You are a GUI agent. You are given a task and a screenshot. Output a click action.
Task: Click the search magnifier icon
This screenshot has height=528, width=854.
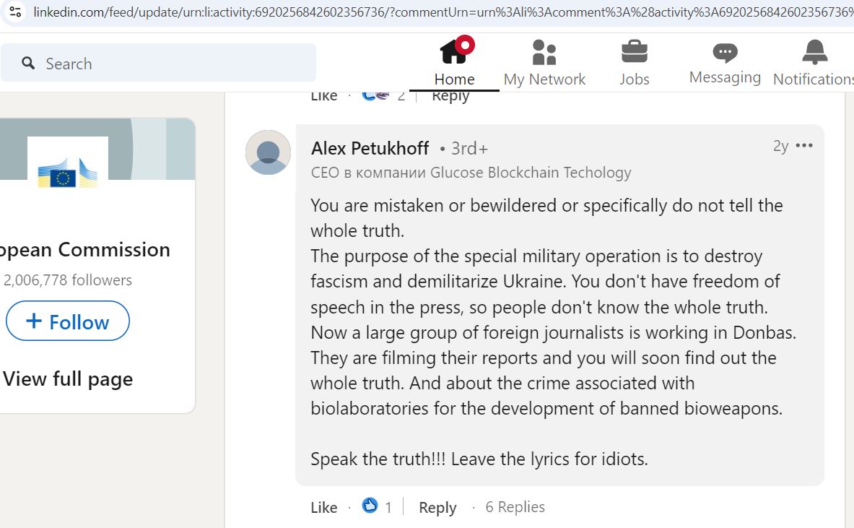(28, 64)
